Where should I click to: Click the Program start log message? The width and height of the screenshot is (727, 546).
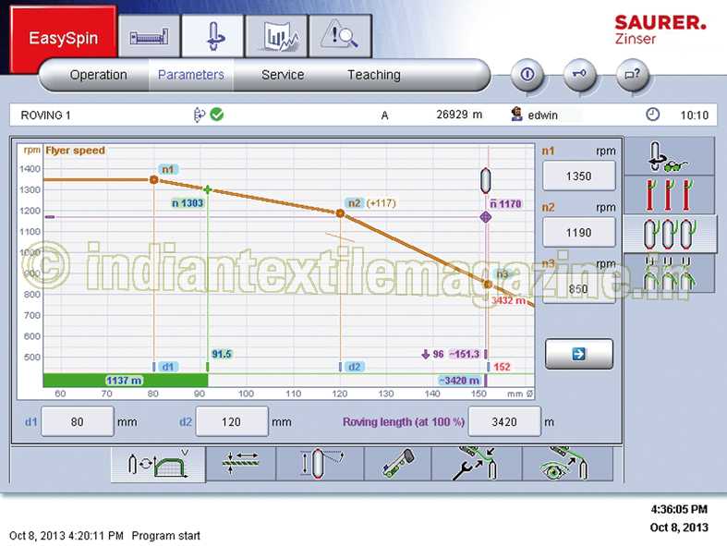(x=166, y=536)
